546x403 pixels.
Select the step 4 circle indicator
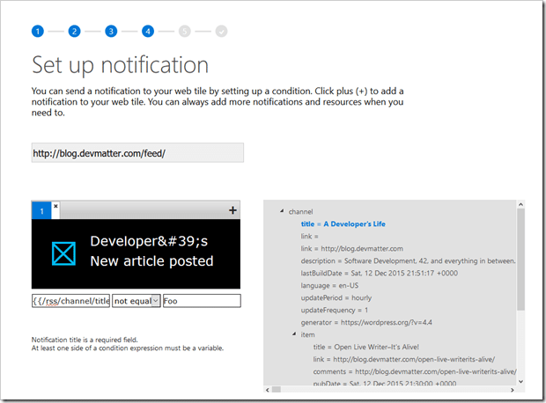pos(147,32)
